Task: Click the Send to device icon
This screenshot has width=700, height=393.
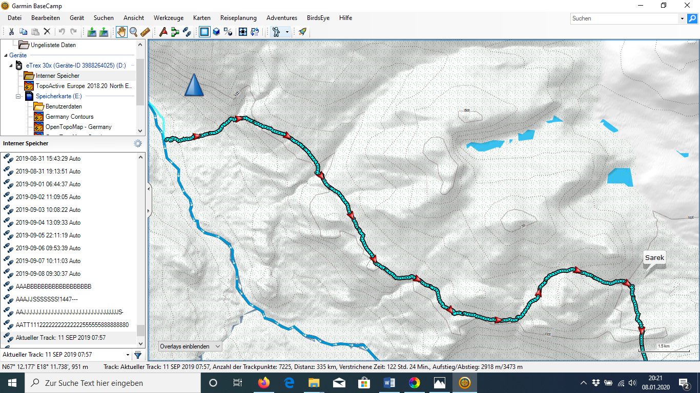Action: point(92,32)
